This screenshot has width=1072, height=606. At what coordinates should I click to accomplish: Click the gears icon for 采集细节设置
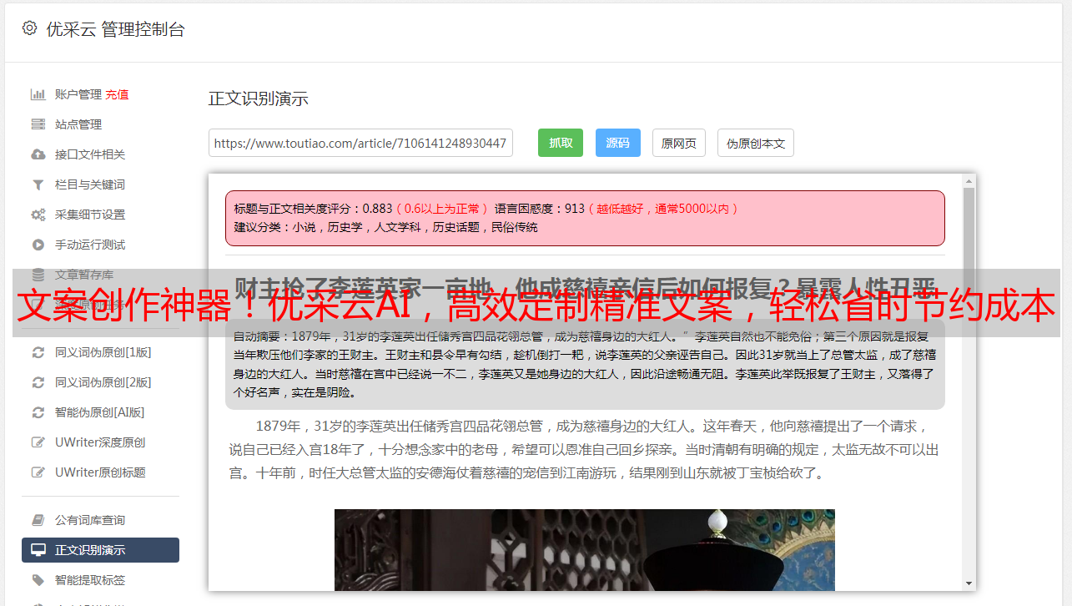(38, 215)
